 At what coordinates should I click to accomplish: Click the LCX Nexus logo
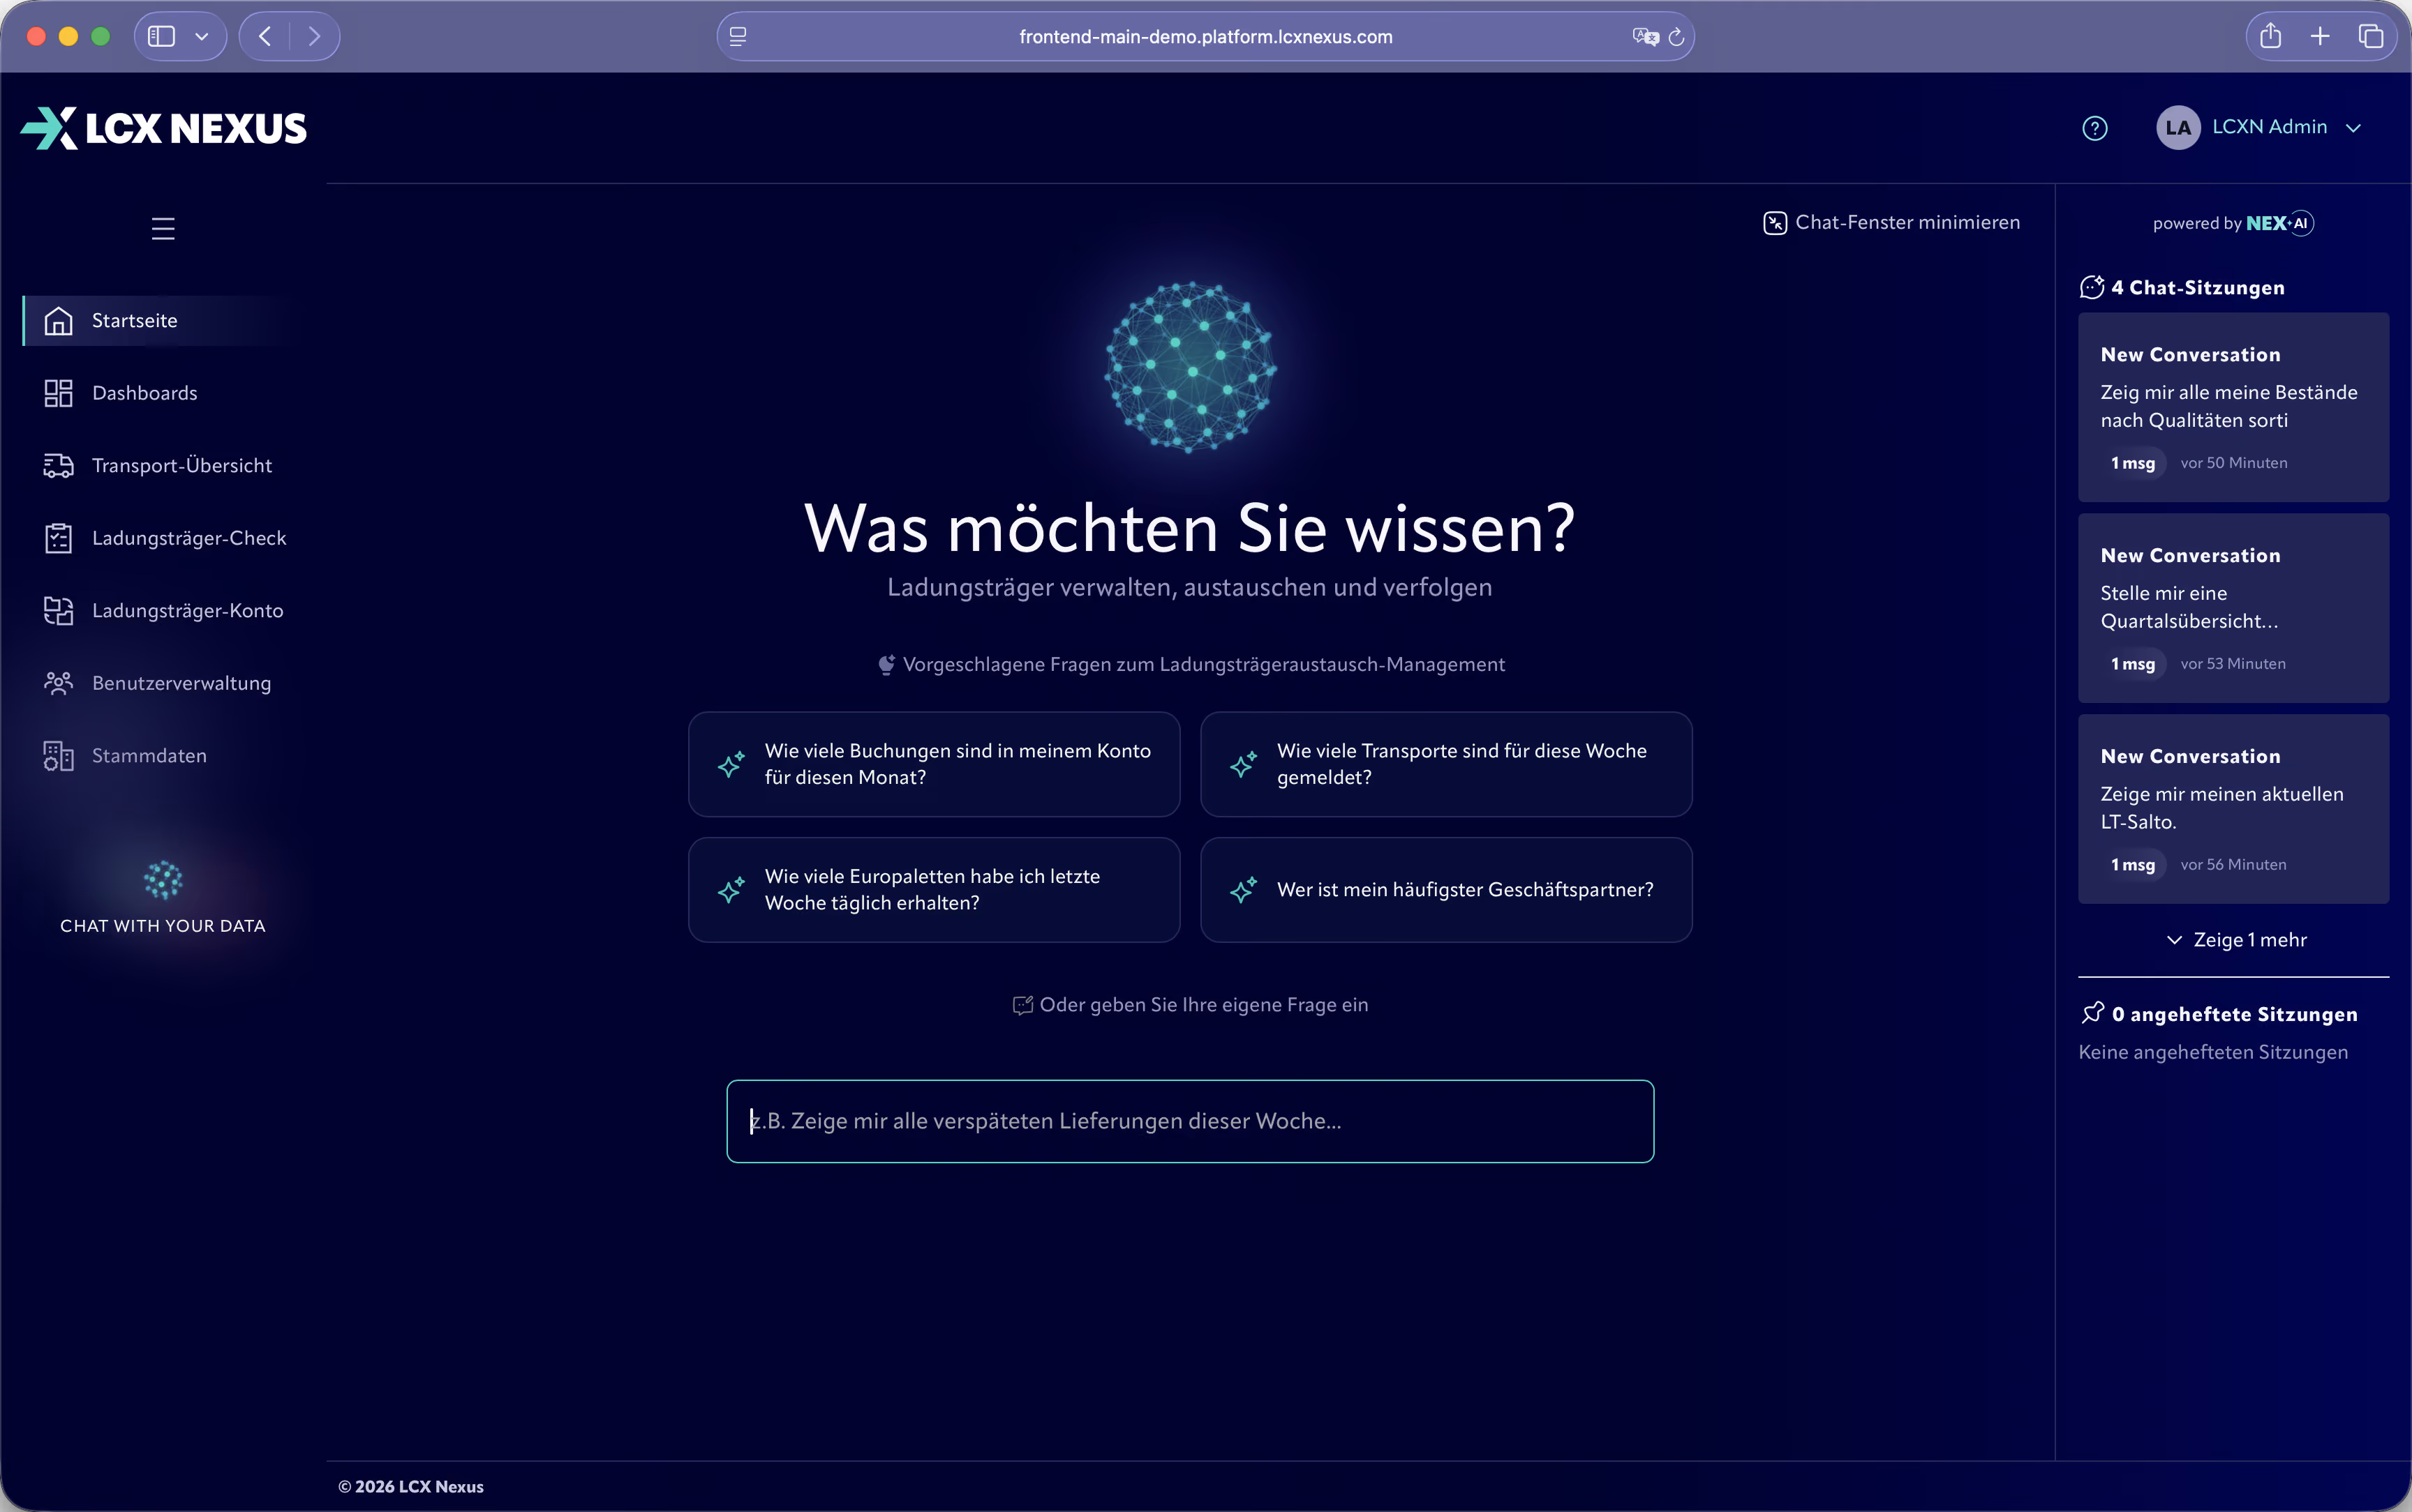pos(163,128)
